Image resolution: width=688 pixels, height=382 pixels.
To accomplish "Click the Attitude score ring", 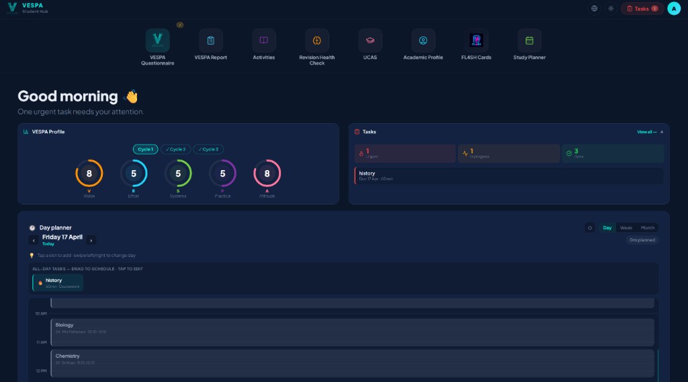I will tap(267, 174).
